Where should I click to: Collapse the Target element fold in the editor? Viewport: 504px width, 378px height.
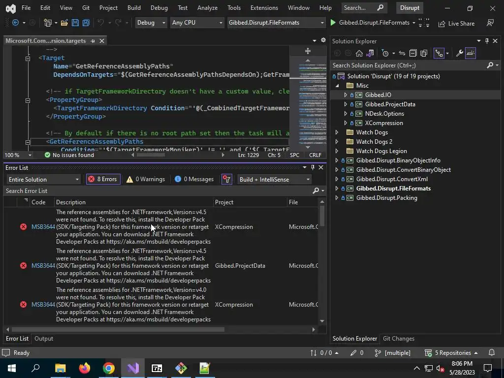[x=28, y=59]
